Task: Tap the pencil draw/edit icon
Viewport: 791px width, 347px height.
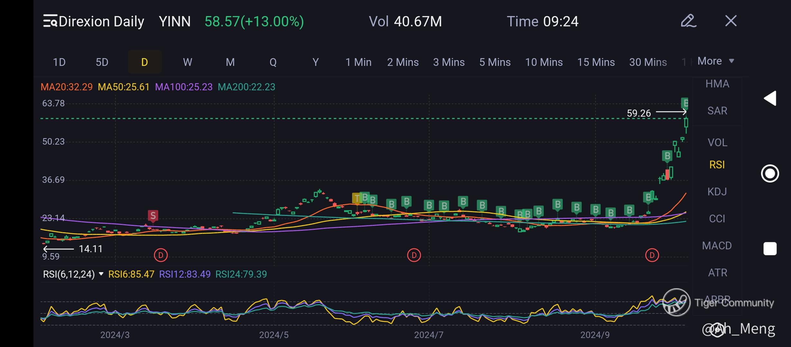Action: click(688, 21)
